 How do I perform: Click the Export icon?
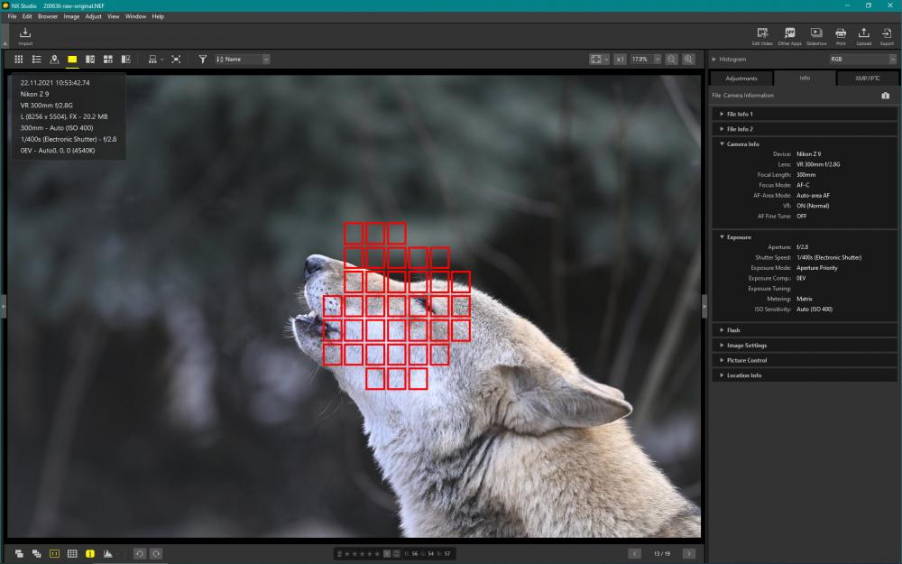point(887,36)
